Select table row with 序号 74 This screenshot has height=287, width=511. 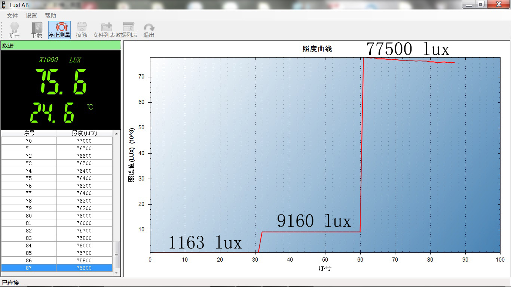click(57, 171)
